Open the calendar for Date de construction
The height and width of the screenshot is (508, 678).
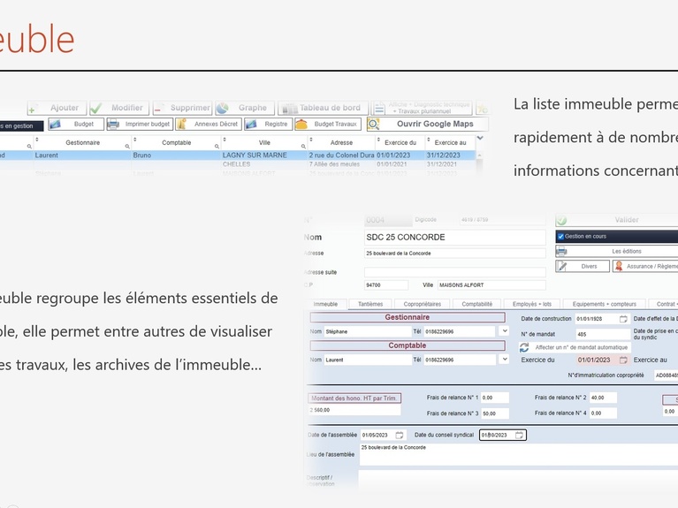(x=623, y=319)
